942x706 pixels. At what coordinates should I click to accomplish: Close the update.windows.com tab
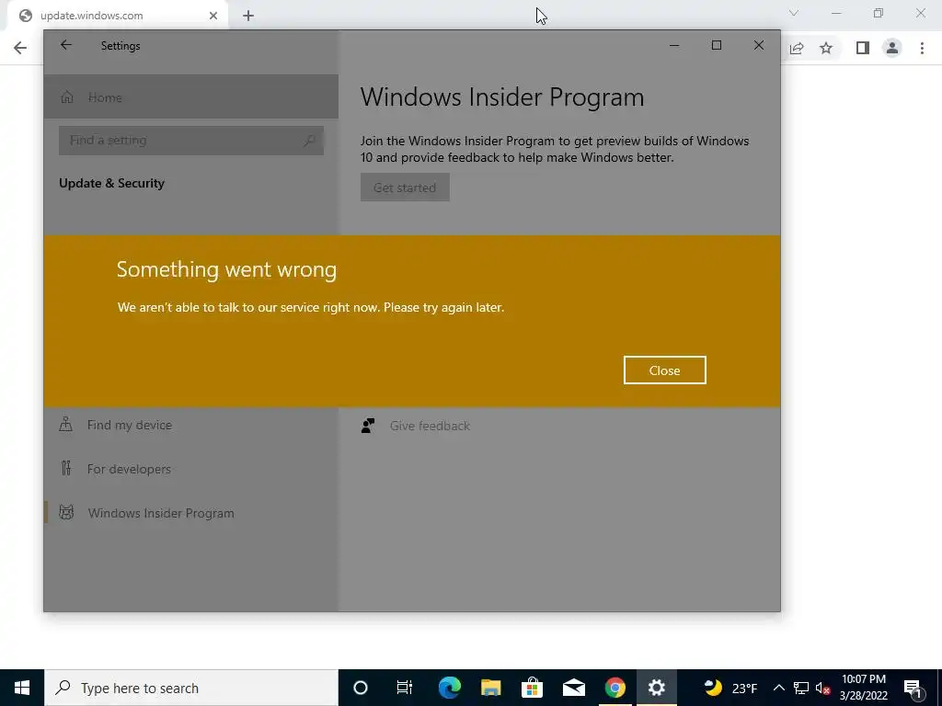click(213, 16)
